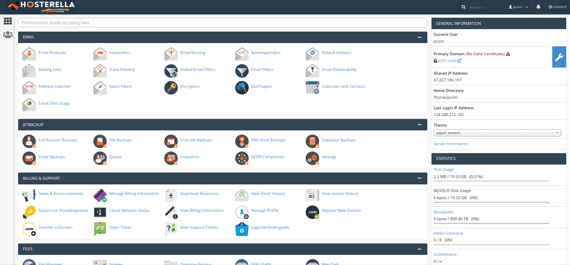Click the wrench icon beside Primary Domain
Image resolution: width=570 pixels, height=265 pixels.
tap(559, 57)
